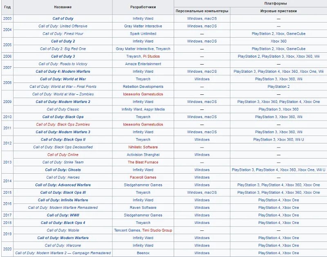Open Call of Duty: WWII link
Viewport: 327px width, 257px height.
click(63, 215)
